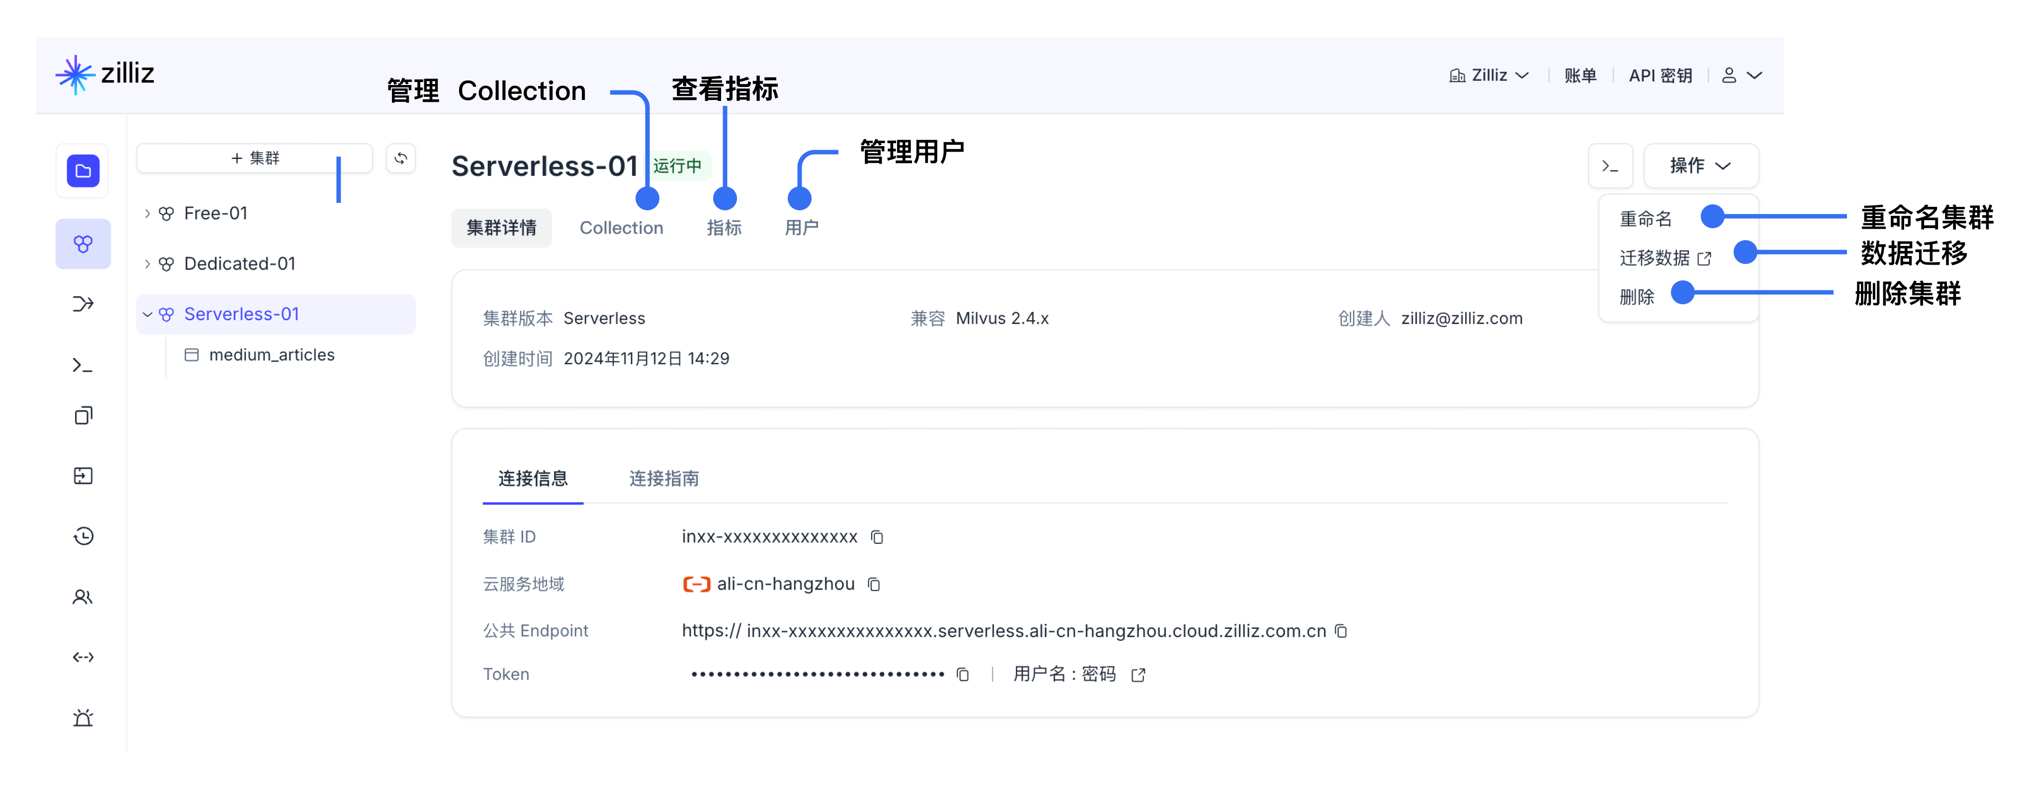The height and width of the screenshot is (789, 2026).
Task: Open the data import sidebar icon
Action: (83, 476)
